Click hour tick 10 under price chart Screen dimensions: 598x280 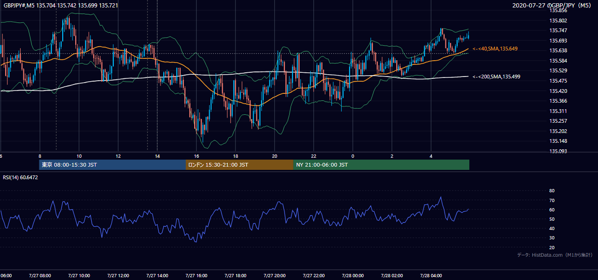(x=79, y=156)
